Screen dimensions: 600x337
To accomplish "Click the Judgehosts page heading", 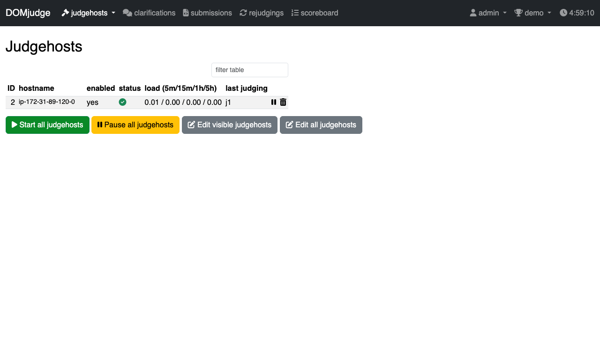I will (x=44, y=46).
